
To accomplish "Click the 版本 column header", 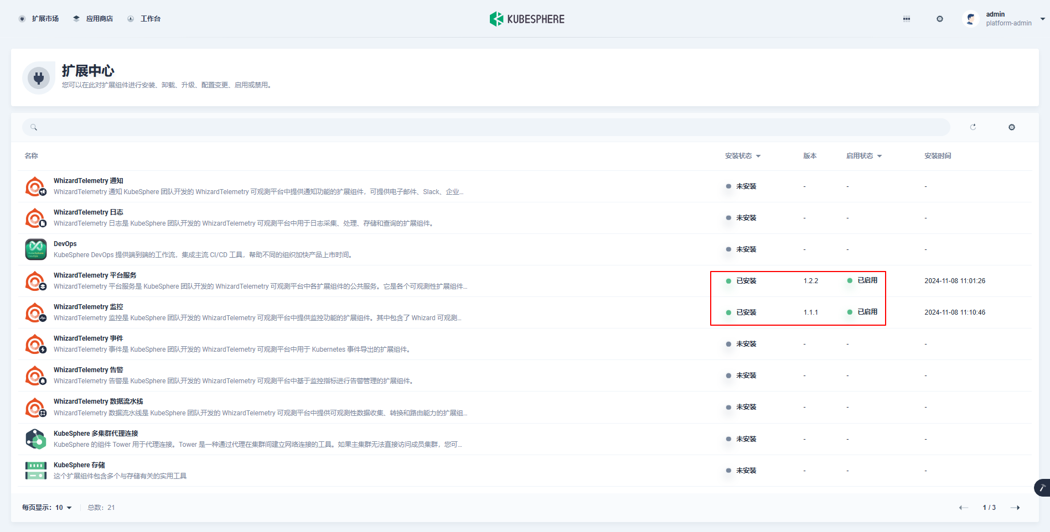I will (810, 156).
